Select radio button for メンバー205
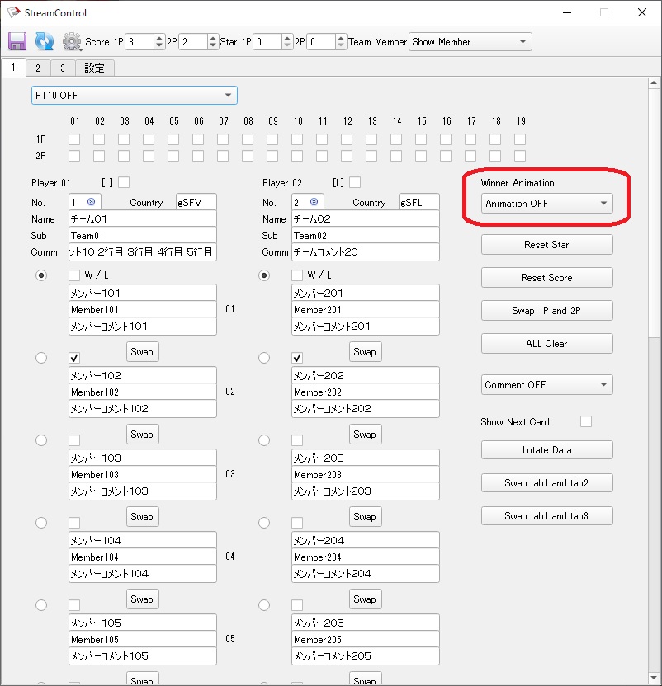This screenshot has height=686, width=662. pos(264,605)
